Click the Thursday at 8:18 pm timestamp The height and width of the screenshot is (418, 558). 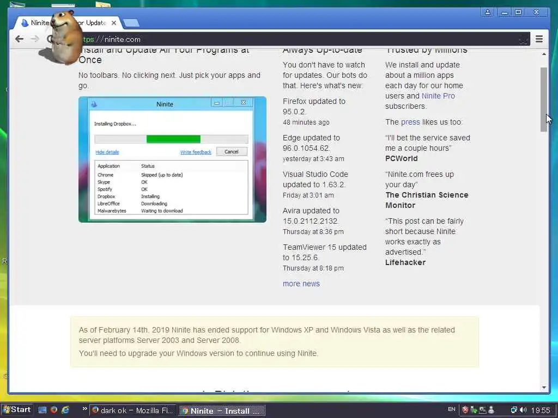[313, 268]
